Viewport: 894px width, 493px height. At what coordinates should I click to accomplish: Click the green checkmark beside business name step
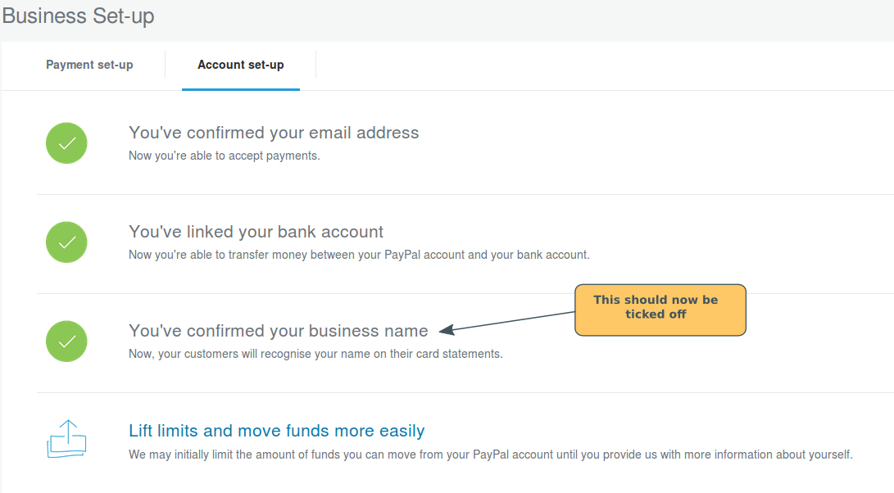66,341
